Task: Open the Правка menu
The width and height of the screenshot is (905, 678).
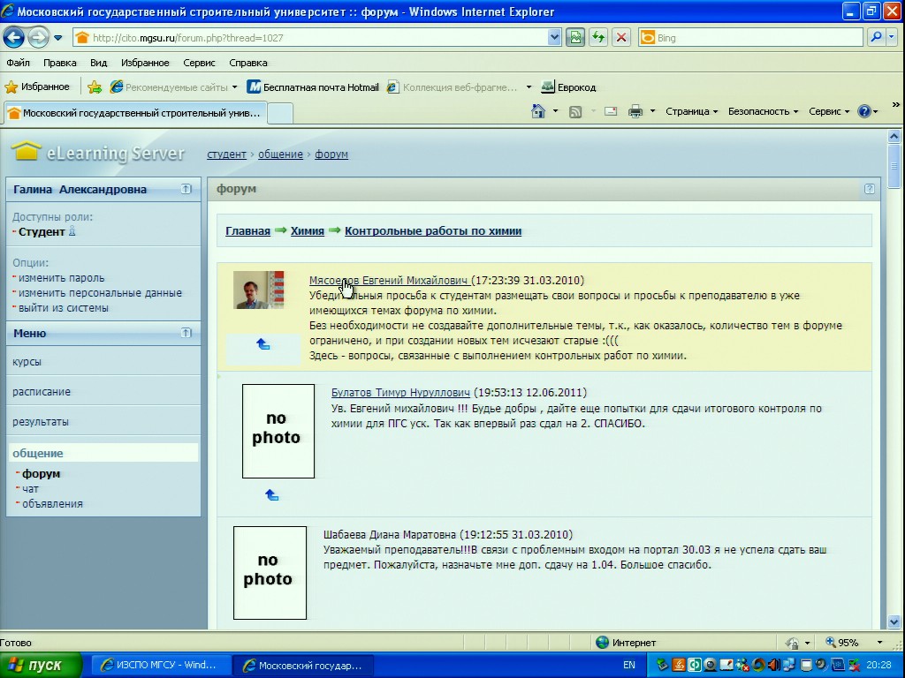Action: [x=59, y=63]
